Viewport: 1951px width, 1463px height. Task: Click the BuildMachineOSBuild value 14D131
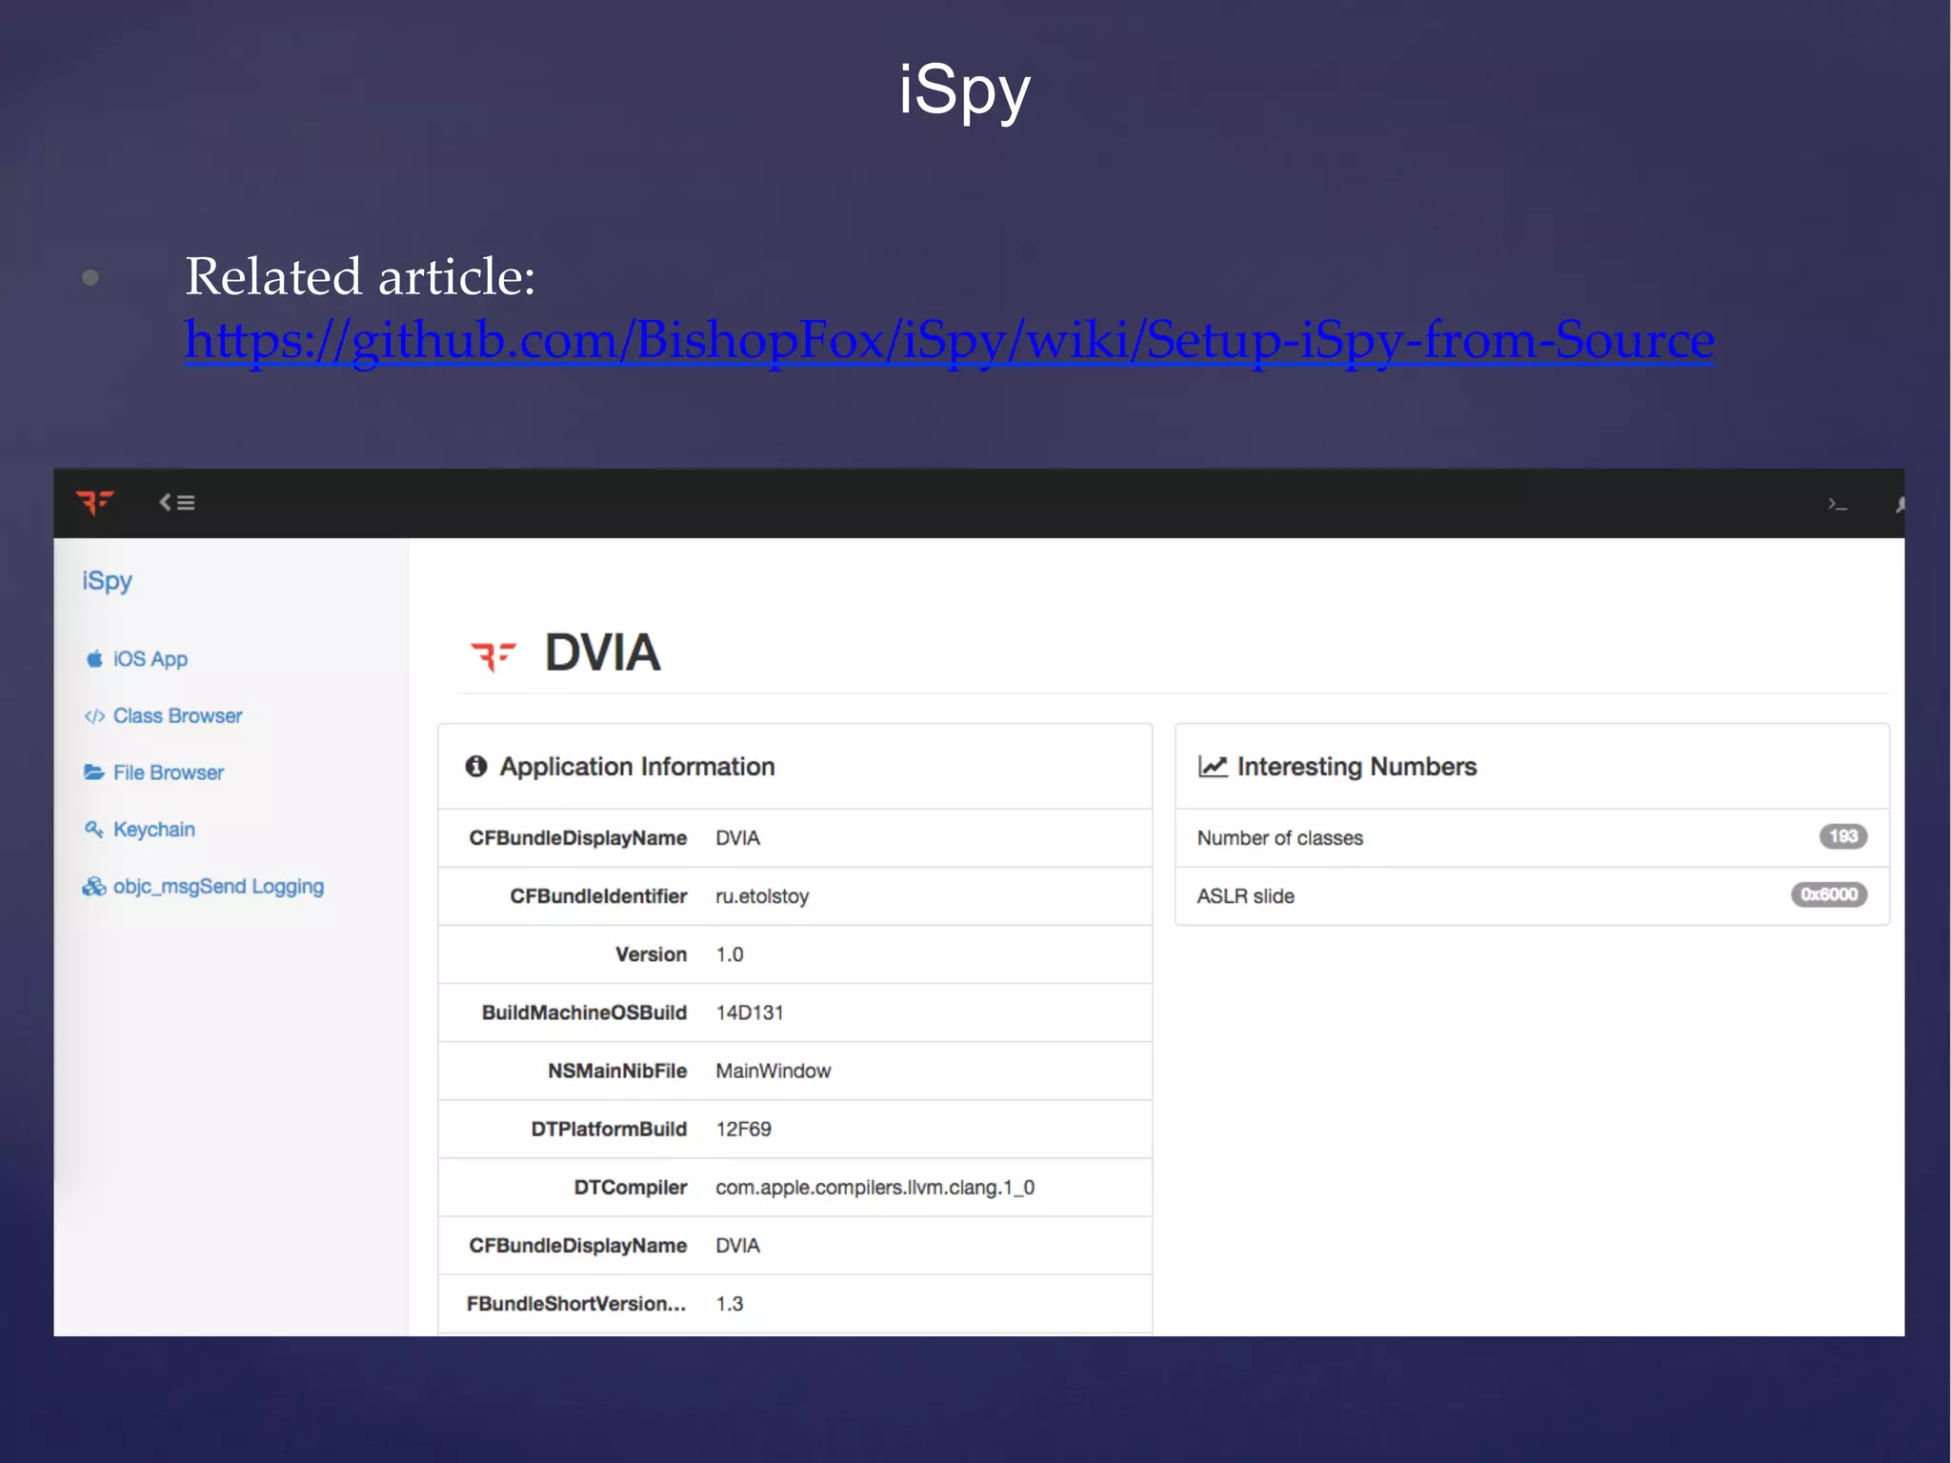tap(750, 1012)
